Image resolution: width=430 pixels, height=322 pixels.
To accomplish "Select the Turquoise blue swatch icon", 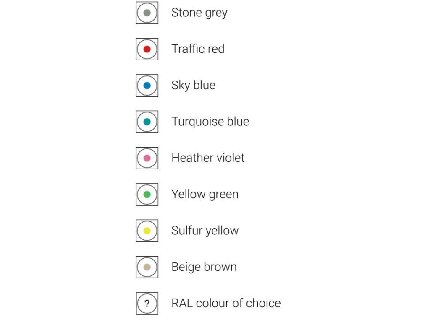I will [147, 122].
